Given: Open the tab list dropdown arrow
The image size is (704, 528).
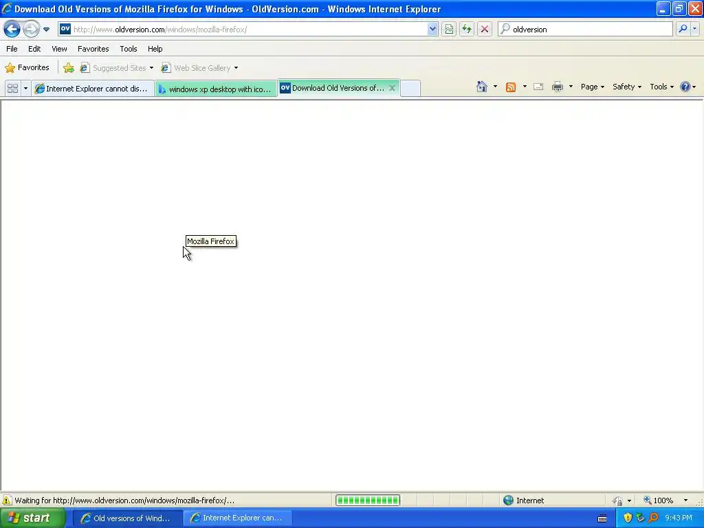Looking at the screenshot, I should point(25,89).
